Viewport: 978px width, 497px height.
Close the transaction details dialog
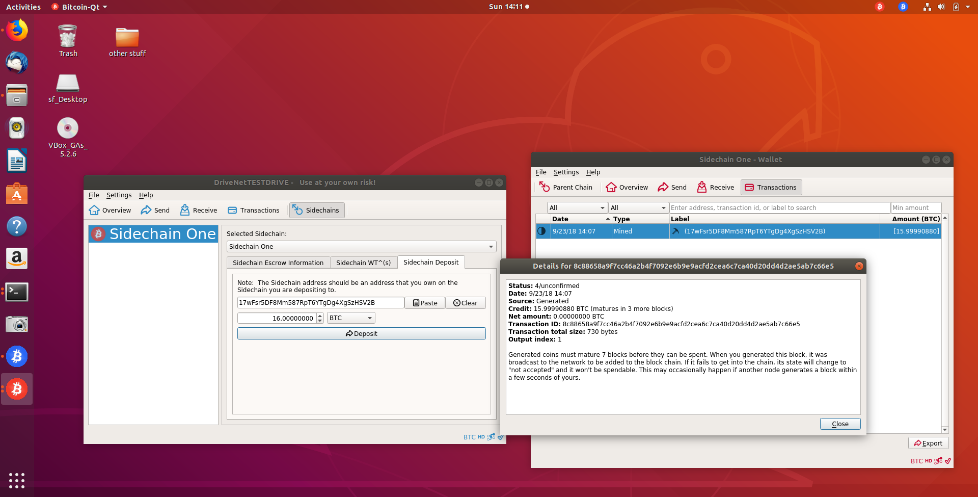[x=840, y=424]
